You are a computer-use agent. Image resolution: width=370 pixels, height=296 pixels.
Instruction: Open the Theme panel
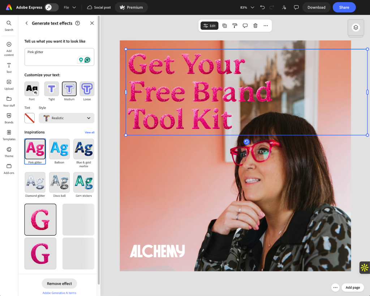coord(9,152)
